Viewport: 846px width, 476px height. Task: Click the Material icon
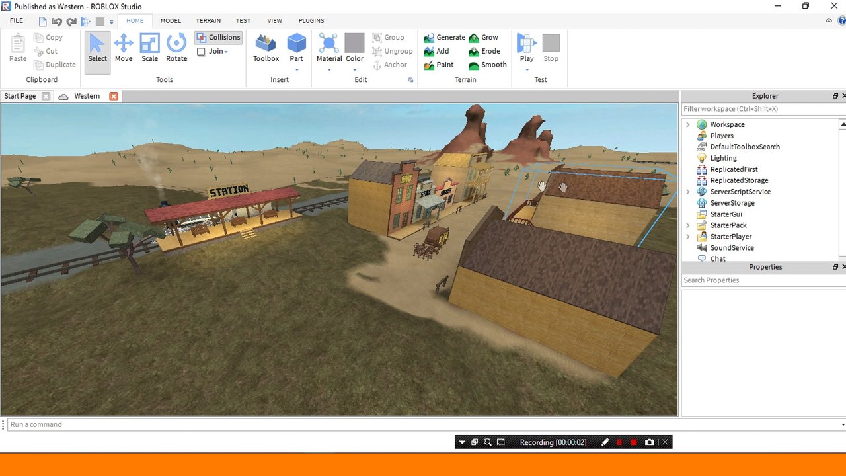click(x=329, y=44)
